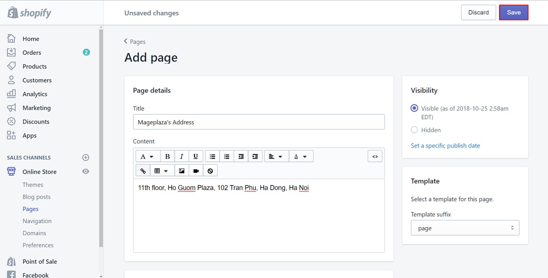
Task: Insert a numbered list
Action: point(227,156)
